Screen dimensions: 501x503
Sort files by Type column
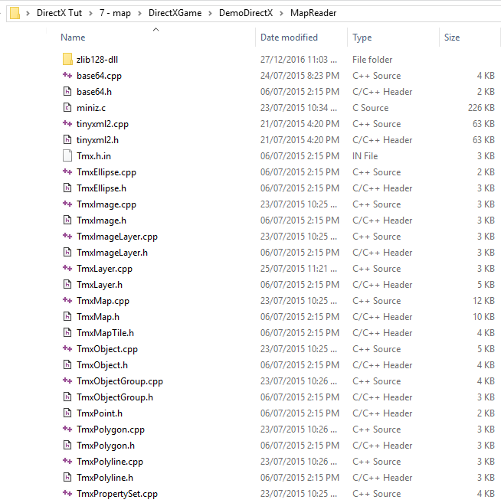click(x=362, y=38)
